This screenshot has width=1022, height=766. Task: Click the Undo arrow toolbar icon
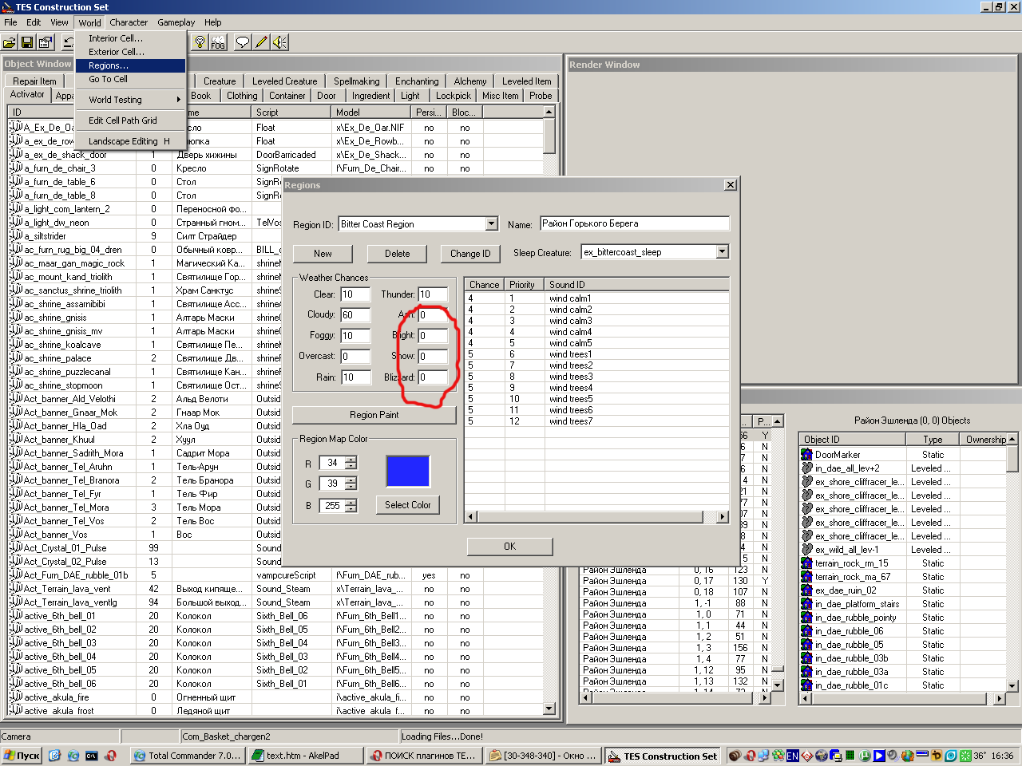point(69,42)
